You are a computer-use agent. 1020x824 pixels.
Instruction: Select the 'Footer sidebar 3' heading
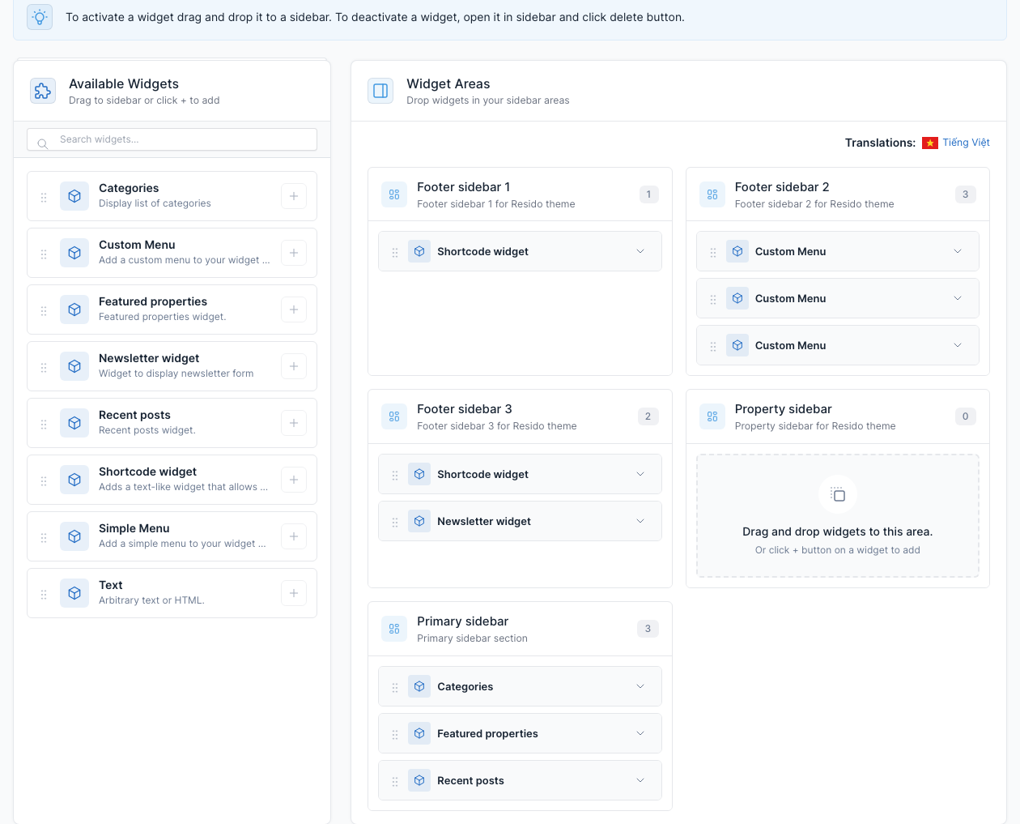[465, 409]
